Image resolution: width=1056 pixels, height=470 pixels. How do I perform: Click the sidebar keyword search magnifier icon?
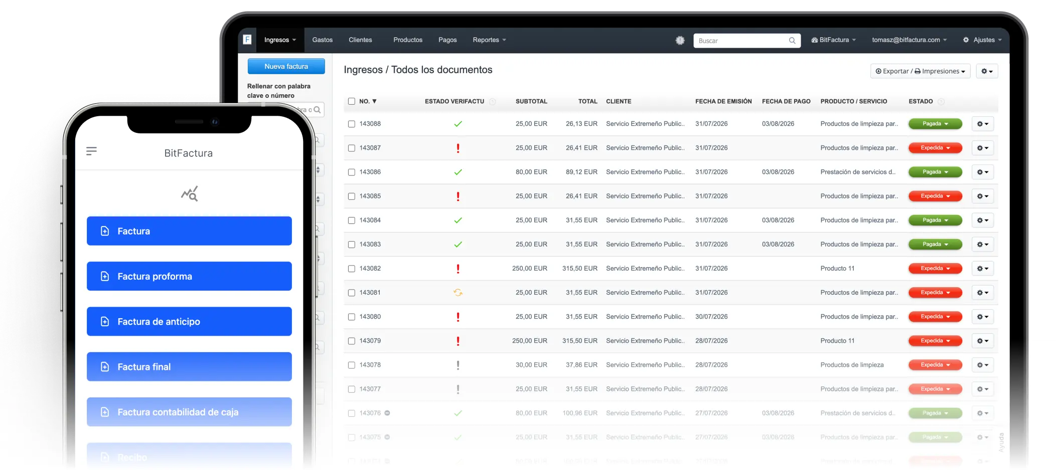tap(317, 110)
